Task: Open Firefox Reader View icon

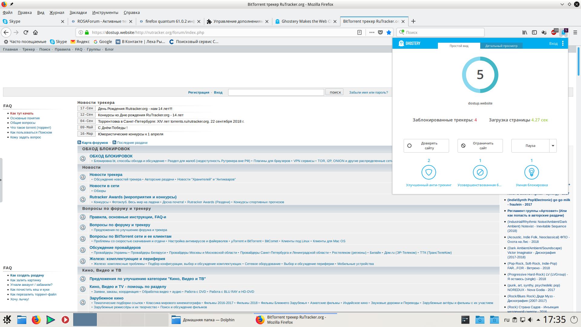Action: pos(359,32)
